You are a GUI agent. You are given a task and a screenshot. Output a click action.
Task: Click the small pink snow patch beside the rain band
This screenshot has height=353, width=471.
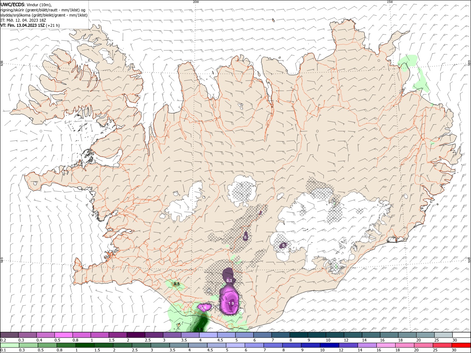tap(205, 307)
